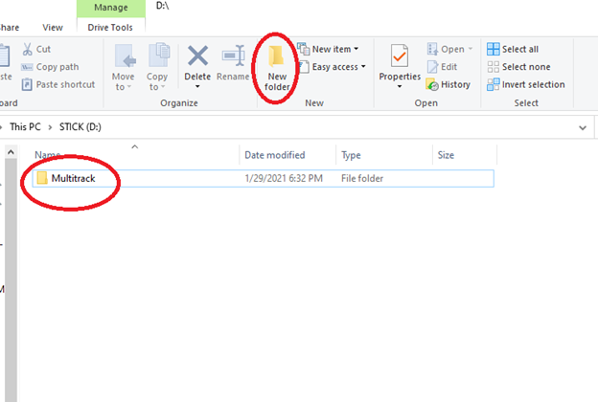Open the Easy access menu
The width and height of the screenshot is (598, 402).
(x=332, y=67)
